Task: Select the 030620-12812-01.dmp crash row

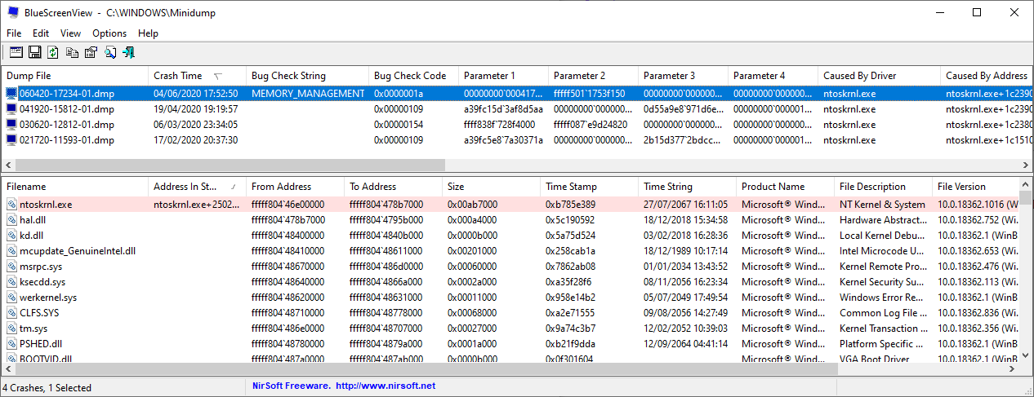Action: [x=67, y=125]
